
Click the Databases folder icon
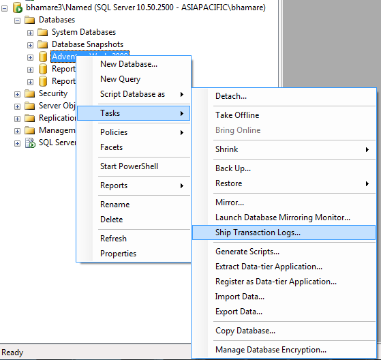click(x=30, y=20)
